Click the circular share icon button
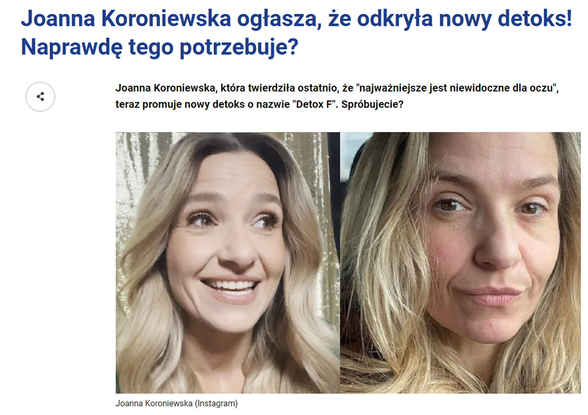Viewport: 588px width, 415px height. [x=40, y=97]
